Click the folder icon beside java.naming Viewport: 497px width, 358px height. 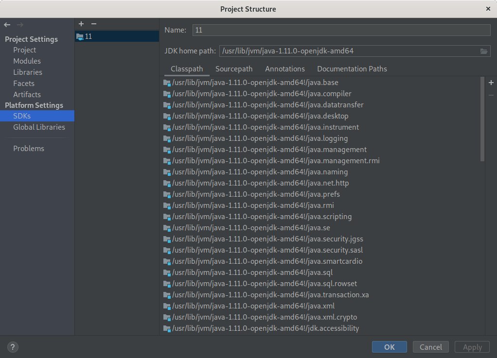point(167,172)
